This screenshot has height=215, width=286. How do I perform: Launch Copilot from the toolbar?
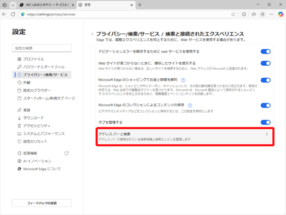[281, 14]
